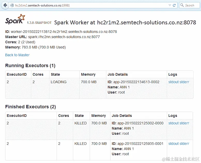The width and height of the screenshot is (201, 163).
Task: Click the Memory: 783.0 MB line
Action: point(35,47)
